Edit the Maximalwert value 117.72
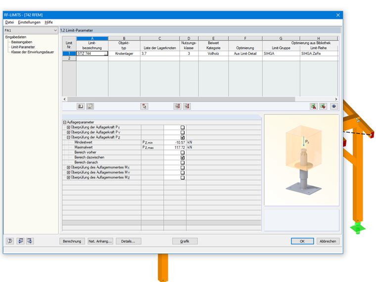376x282 pixels. 175,147
